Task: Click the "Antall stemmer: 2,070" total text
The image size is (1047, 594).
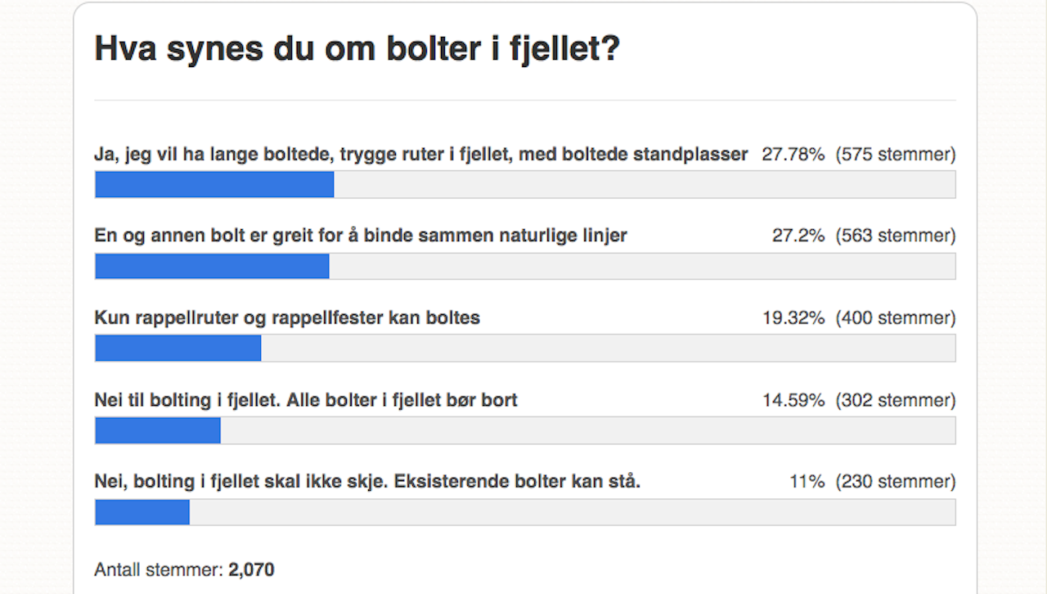Action: coord(184,569)
